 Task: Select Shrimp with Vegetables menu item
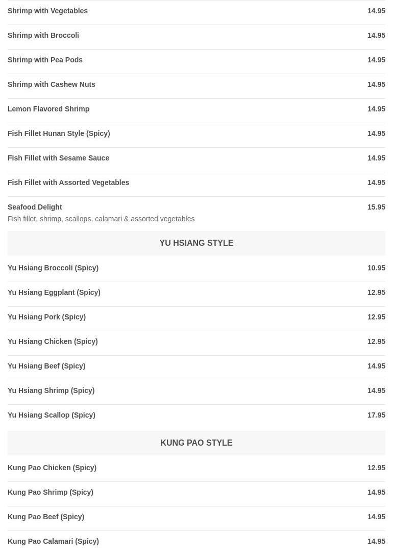click(x=196, y=11)
